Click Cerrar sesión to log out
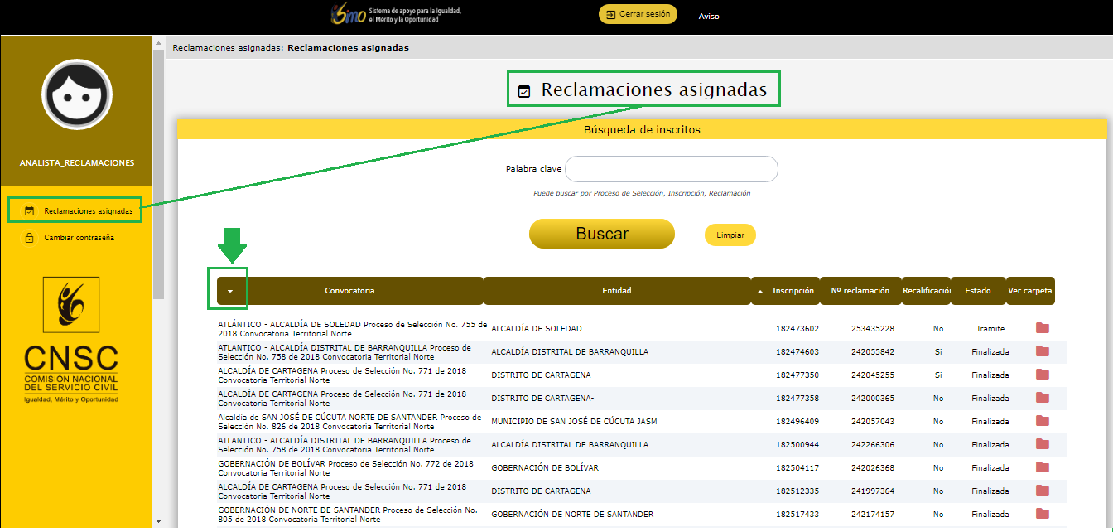Screen dimensions: 1113x532 click(638, 14)
